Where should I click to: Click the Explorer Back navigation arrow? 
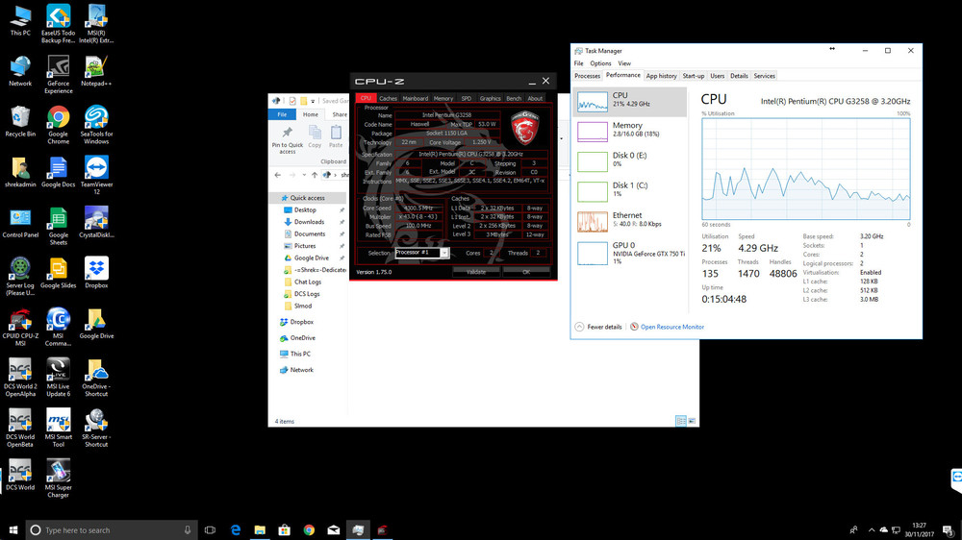tap(278, 175)
